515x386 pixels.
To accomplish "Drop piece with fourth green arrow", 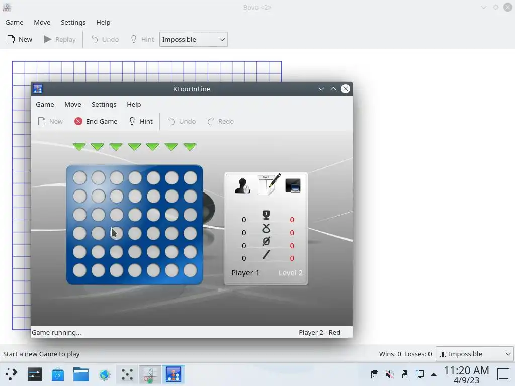I will point(135,146).
